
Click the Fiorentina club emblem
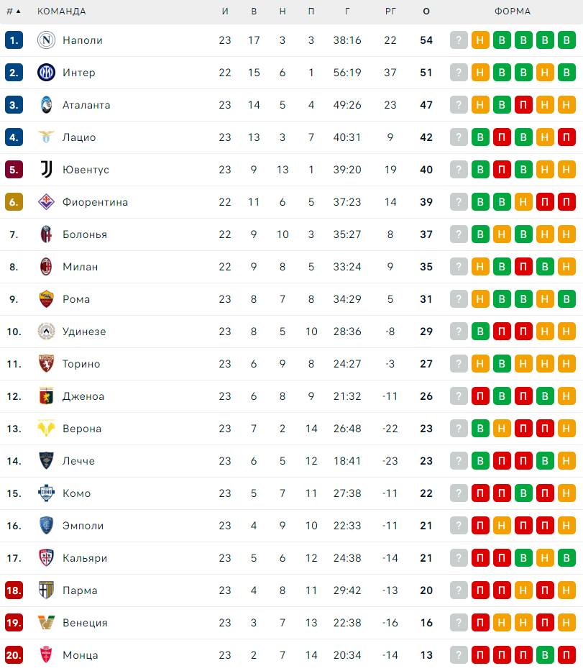46,202
